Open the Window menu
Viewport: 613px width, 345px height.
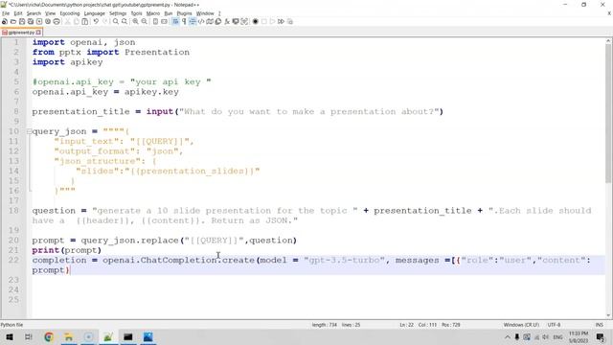(x=205, y=13)
